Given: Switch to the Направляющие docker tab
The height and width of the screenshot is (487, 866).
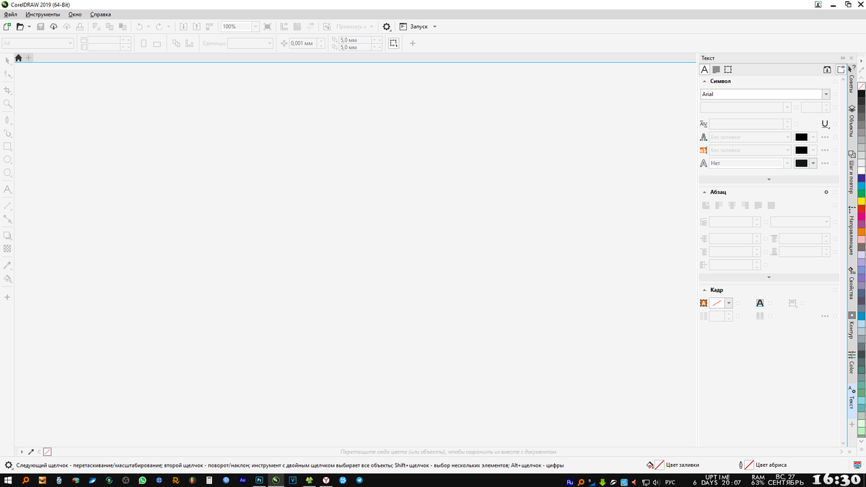Looking at the screenshot, I should [852, 229].
